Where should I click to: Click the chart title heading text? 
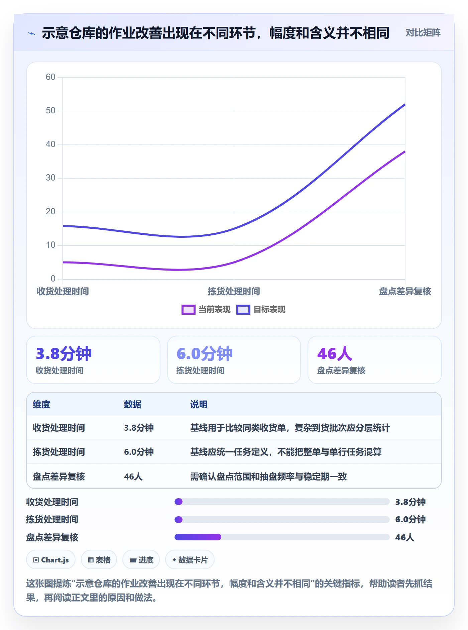[x=216, y=33]
